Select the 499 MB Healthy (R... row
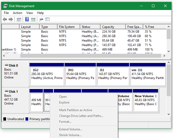 (84, 50)
